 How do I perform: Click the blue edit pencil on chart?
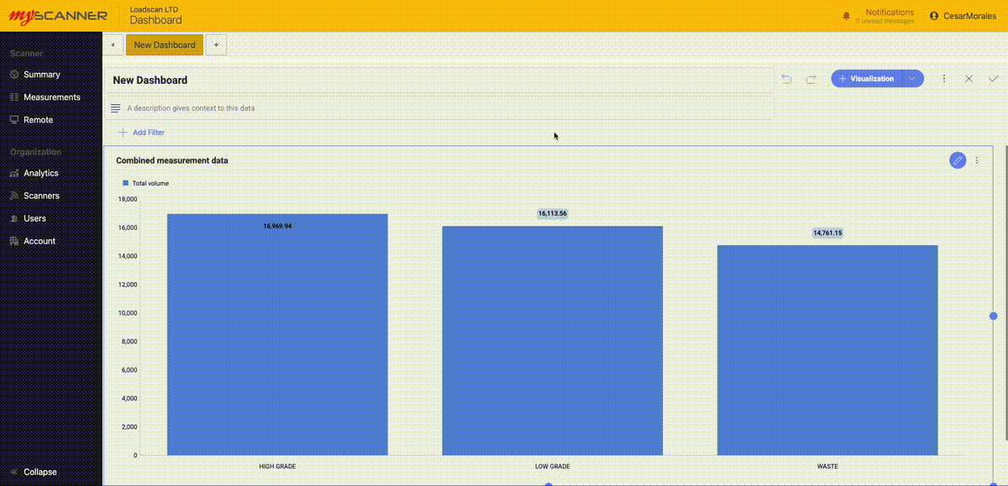[x=958, y=160]
